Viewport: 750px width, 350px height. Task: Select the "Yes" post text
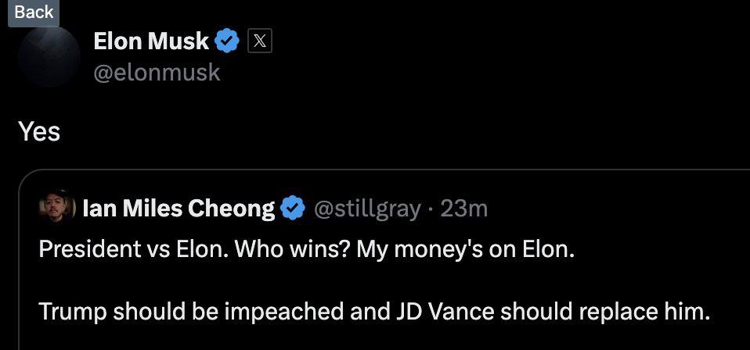click(x=39, y=131)
